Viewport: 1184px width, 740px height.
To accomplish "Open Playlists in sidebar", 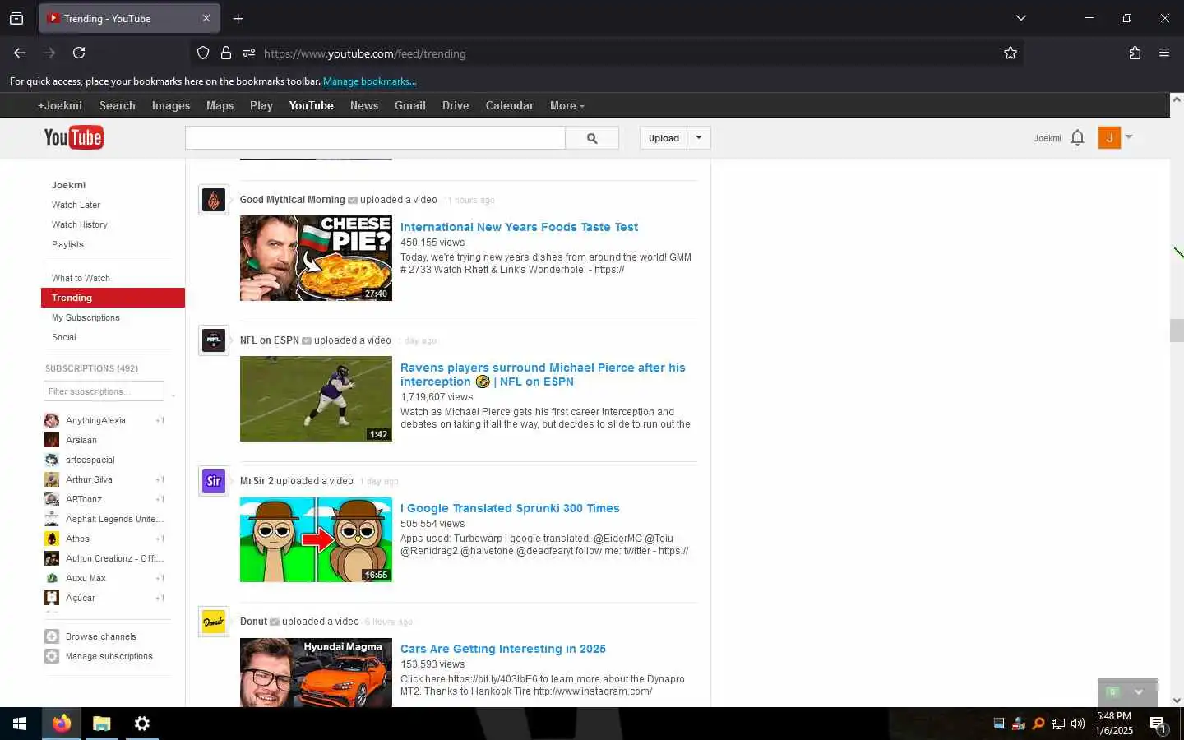I will click(67, 244).
